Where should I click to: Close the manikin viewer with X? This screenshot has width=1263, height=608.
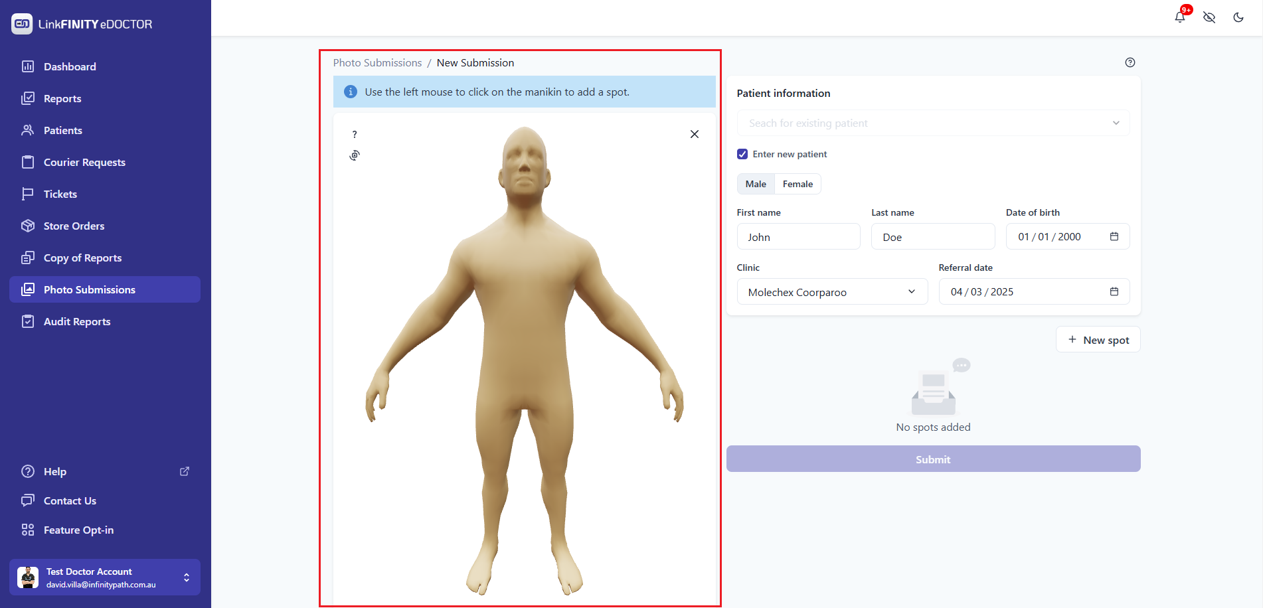click(x=695, y=134)
